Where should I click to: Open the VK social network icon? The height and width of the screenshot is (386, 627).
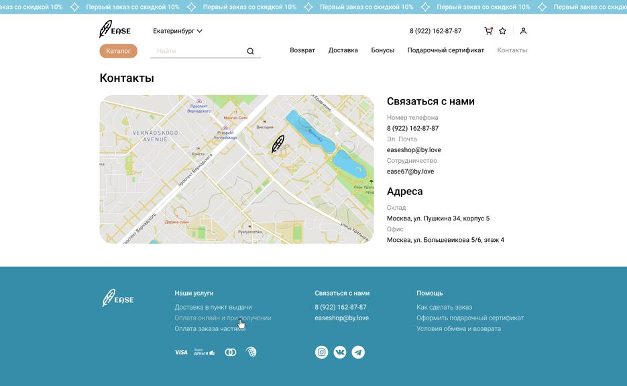tap(340, 352)
